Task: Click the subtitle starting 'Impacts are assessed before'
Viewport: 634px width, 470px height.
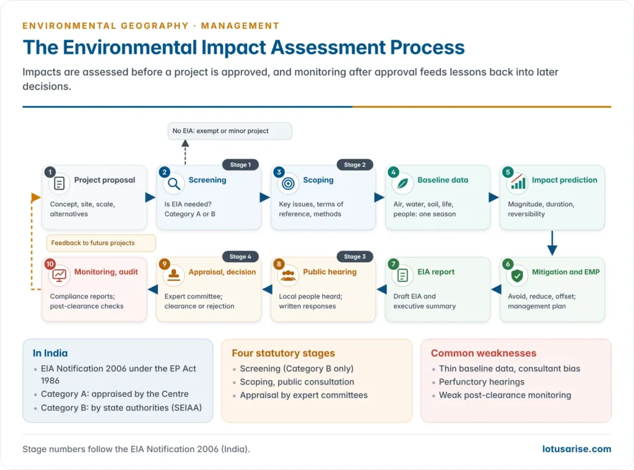Action: coord(290,79)
